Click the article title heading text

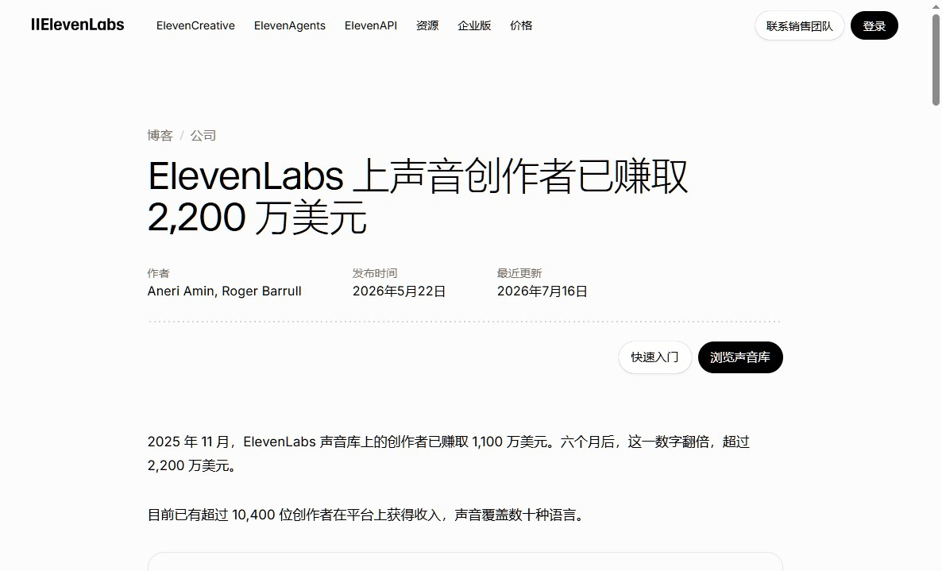[x=418, y=196]
